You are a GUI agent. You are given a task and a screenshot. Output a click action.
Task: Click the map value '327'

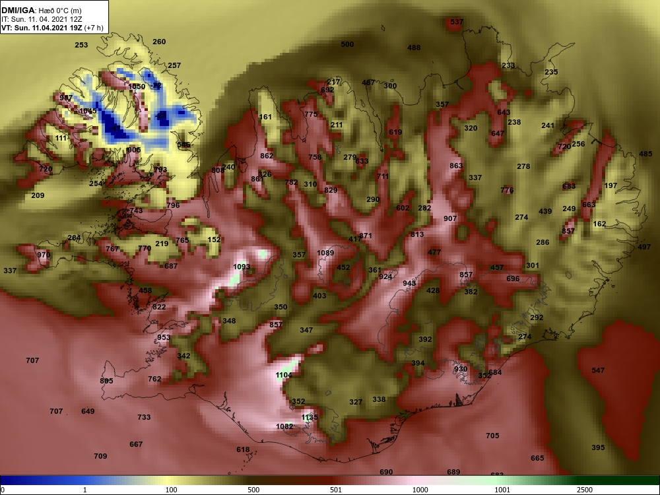356,402
